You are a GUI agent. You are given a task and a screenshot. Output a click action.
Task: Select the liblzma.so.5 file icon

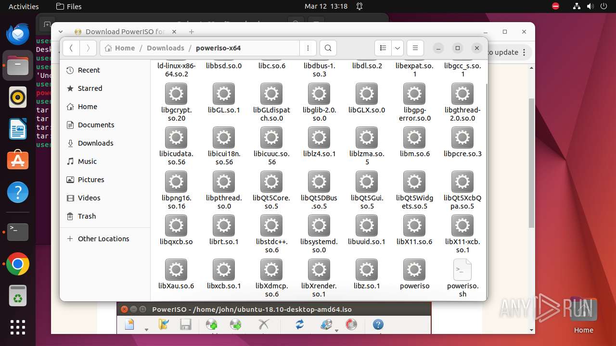click(367, 137)
